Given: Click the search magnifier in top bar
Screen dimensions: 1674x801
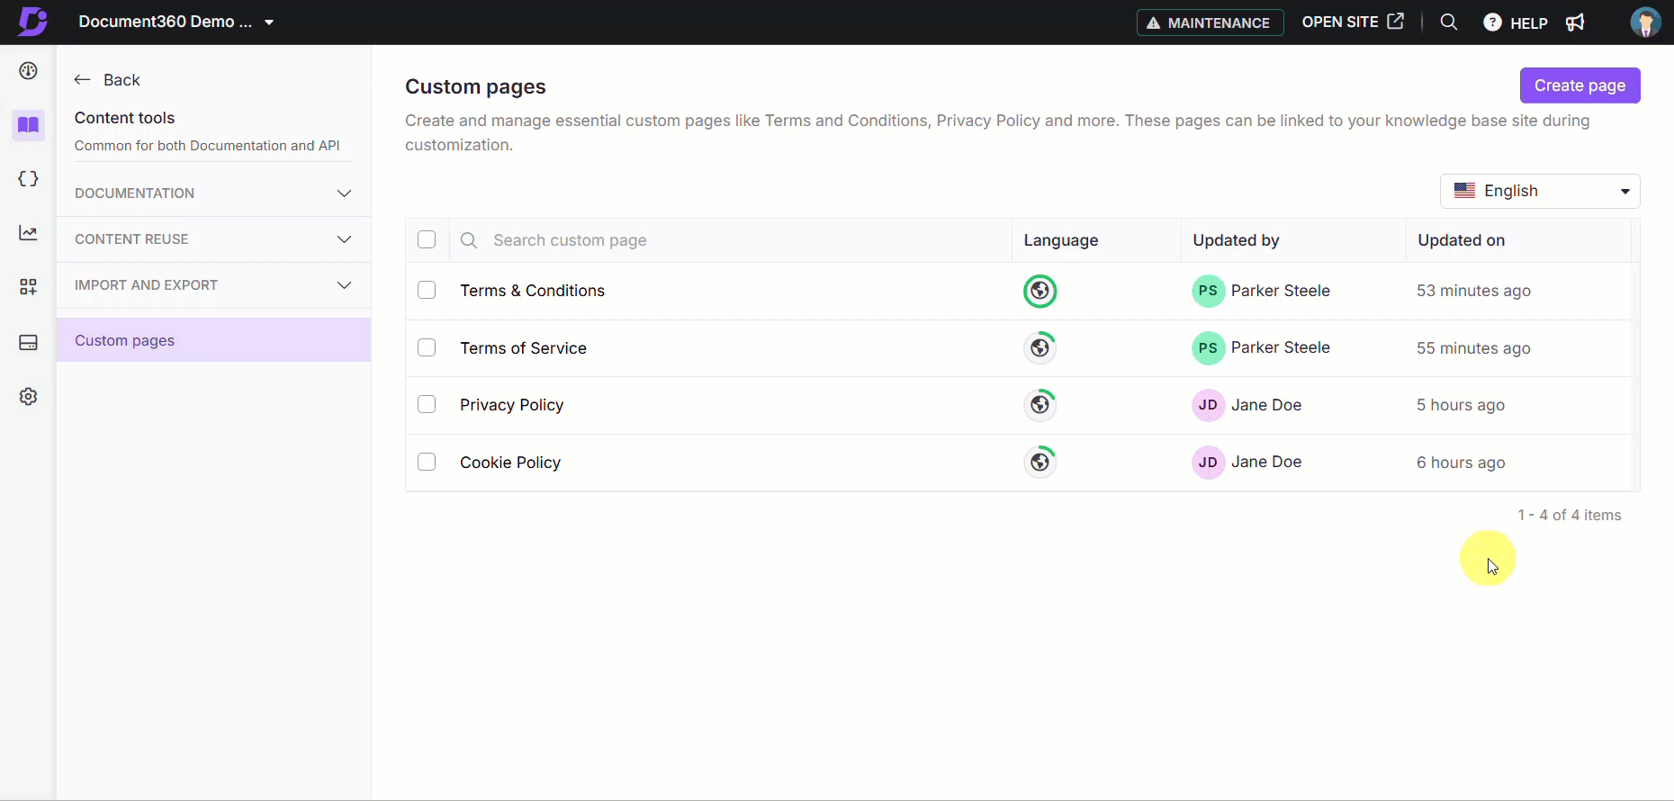Looking at the screenshot, I should tap(1449, 22).
